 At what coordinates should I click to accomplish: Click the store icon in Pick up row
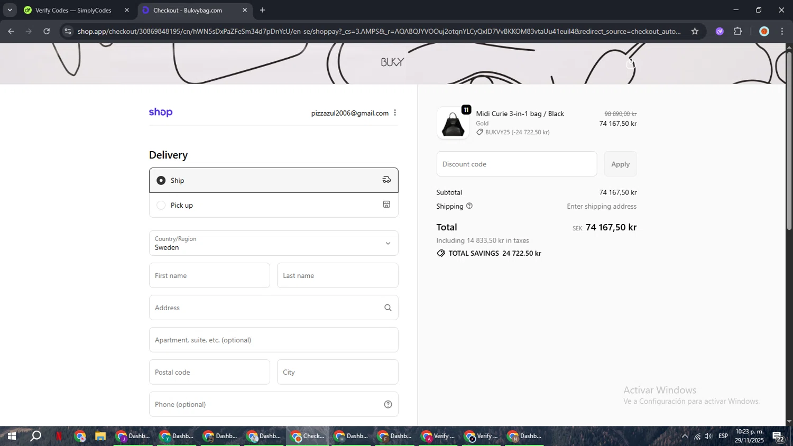386,205
